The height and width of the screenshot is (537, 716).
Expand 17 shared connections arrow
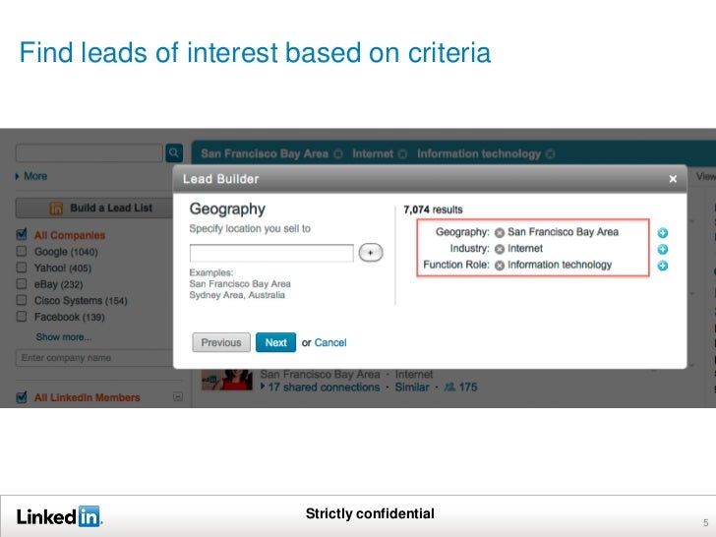(263, 387)
